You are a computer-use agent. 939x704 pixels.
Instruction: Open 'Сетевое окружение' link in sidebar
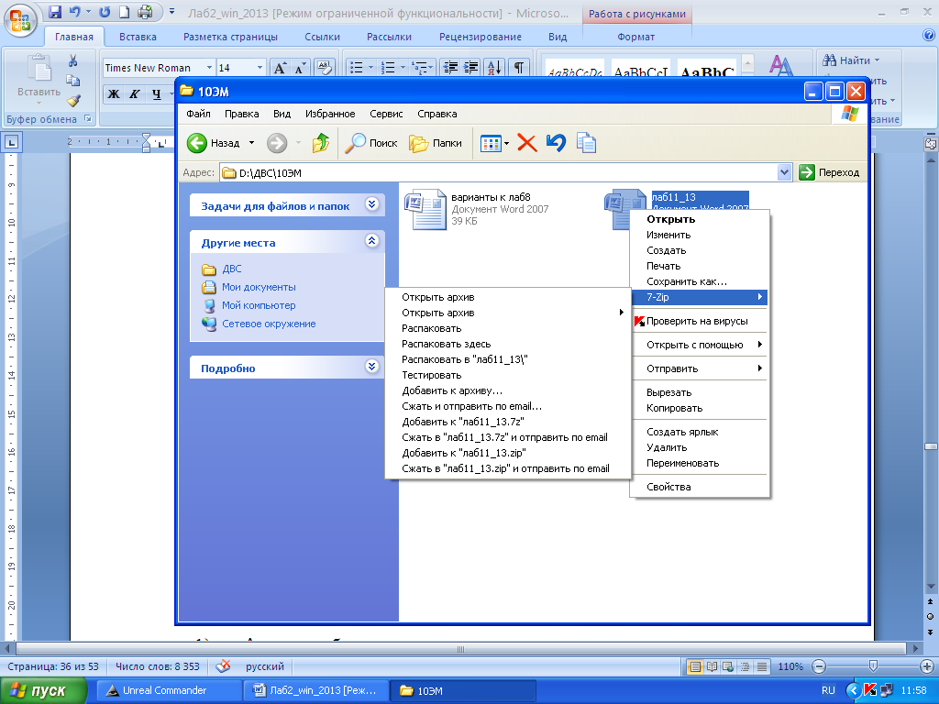tap(269, 324)
